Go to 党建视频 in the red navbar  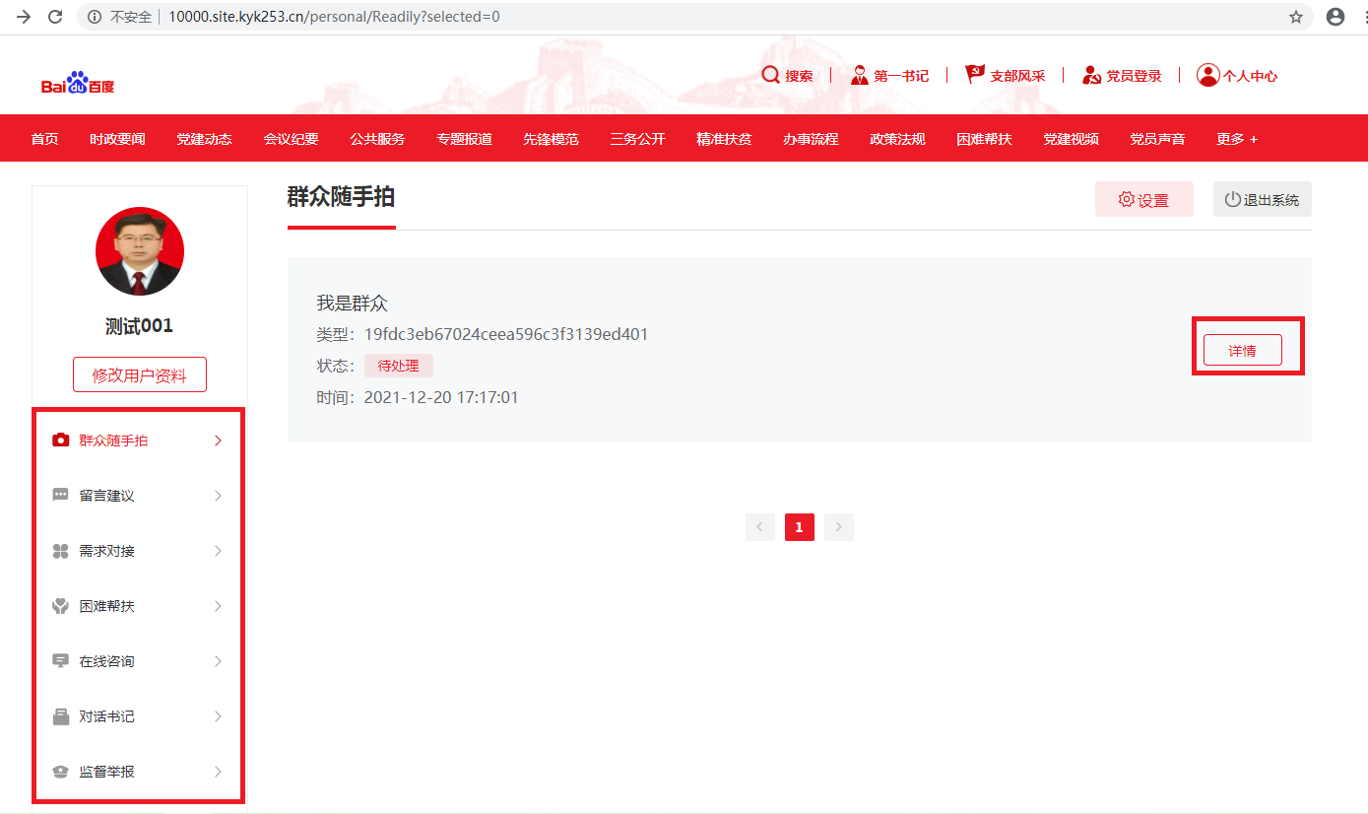click(1071, 139)
